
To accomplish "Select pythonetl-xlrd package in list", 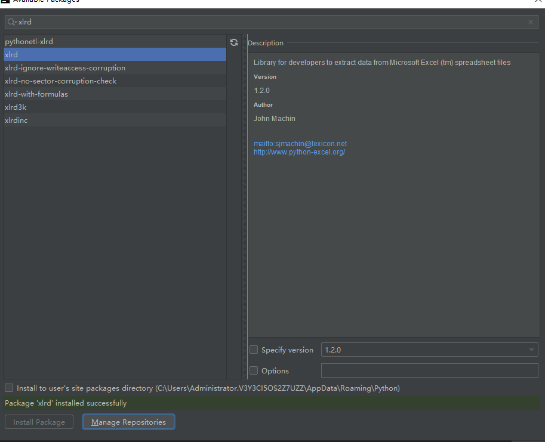I will coord(29,42).
